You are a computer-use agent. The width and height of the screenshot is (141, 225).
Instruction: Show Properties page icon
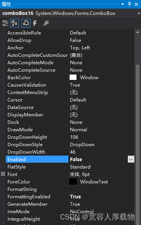[26, 23]
